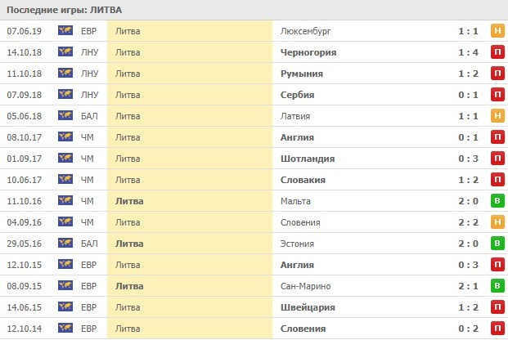Open the opponent link Черногория
This screenshot has height=340, width=508.
point(308,52)
